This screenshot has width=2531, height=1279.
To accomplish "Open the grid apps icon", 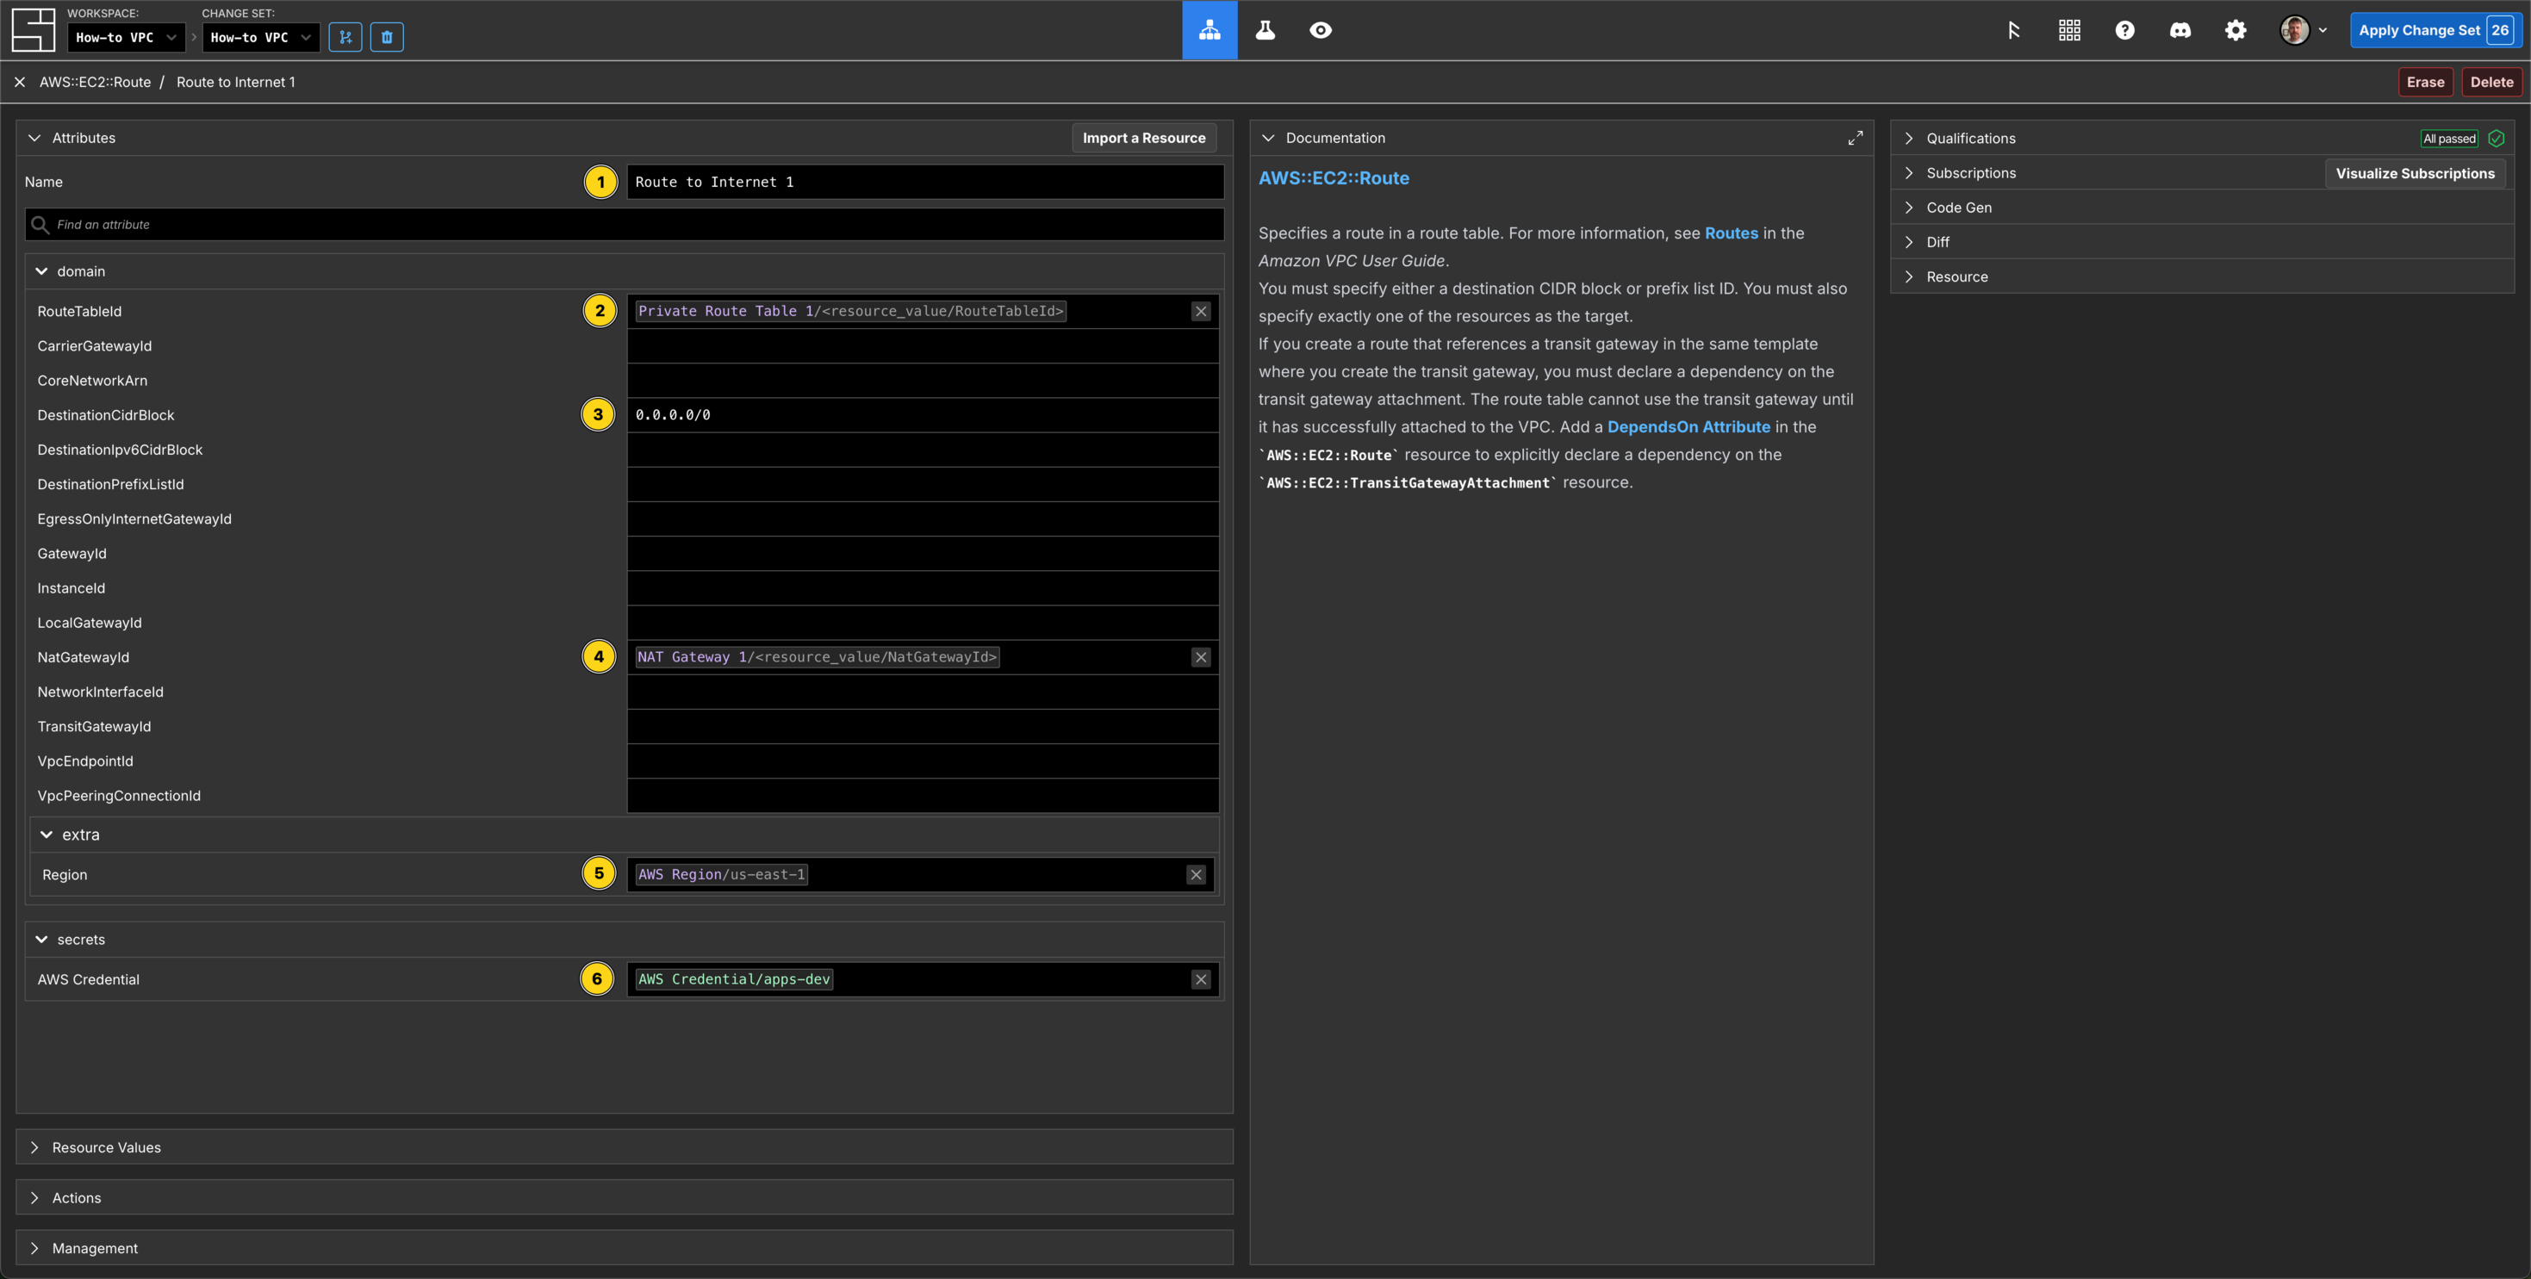I will pyautogui.click(x=2069, y=30).
